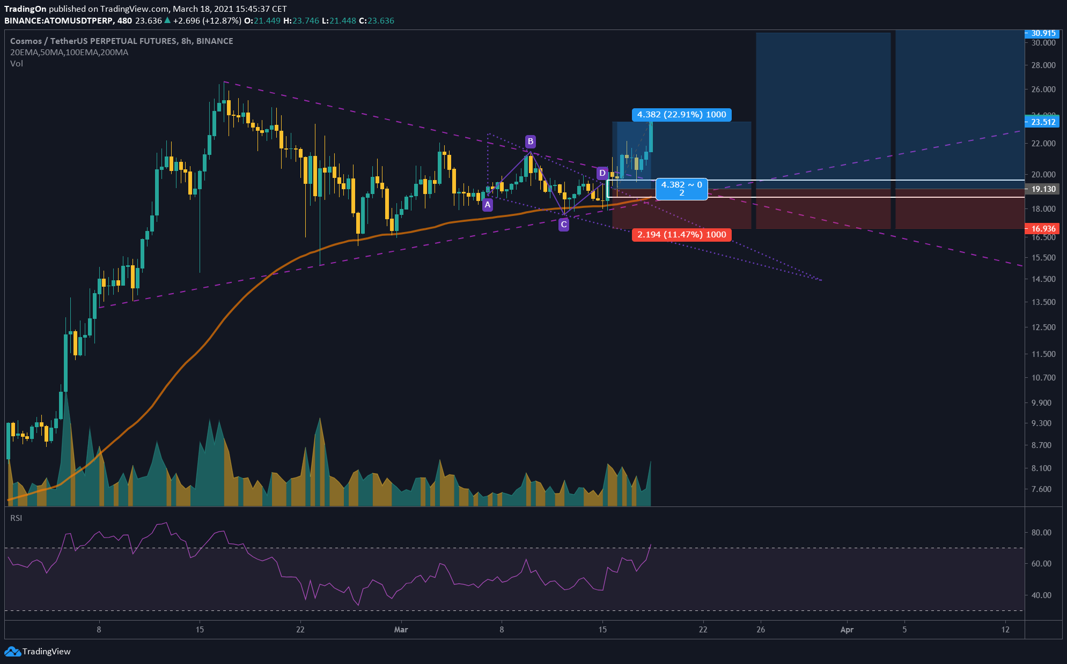
Task: Click the TradingOn author name
Action: click(x=25, y=9)
